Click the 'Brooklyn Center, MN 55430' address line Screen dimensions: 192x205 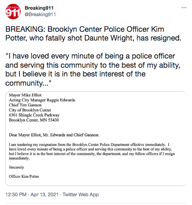pyautogui.click(x=34, y=120)
